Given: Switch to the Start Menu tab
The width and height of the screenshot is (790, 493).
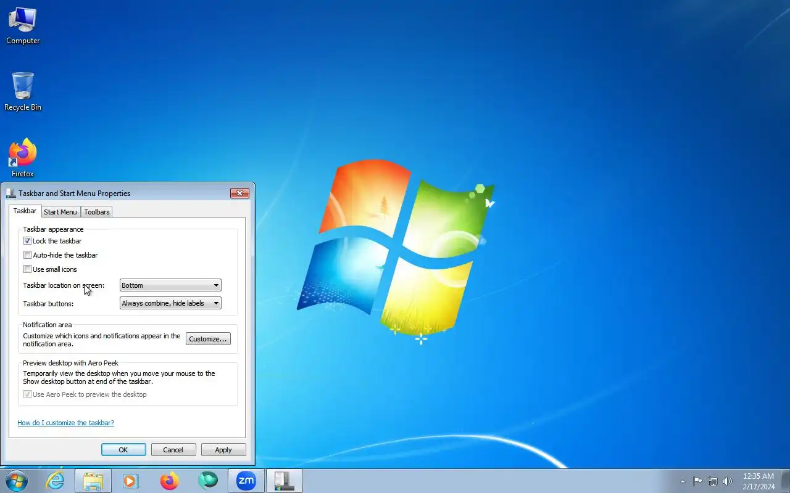Looking at the screenshot, I should click(60, 212).
